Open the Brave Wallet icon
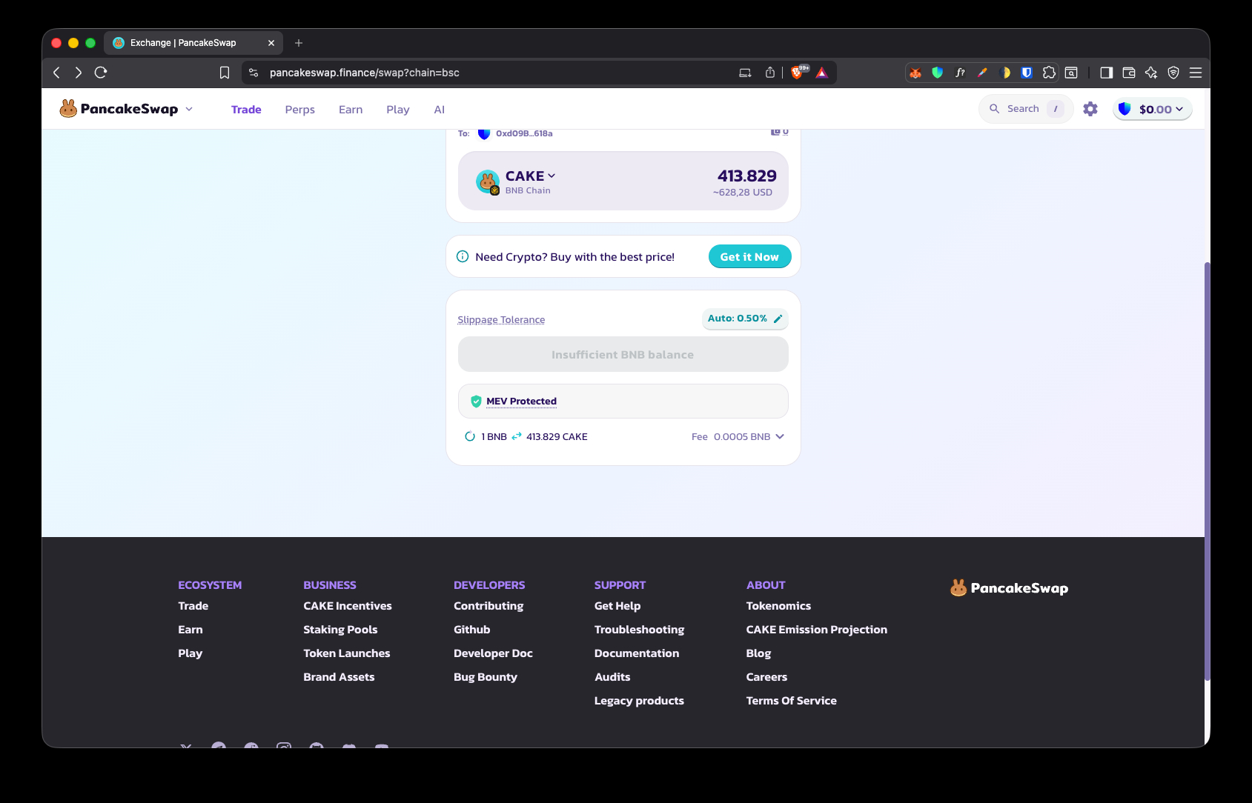Viewport: 1252px width, 803px height. tap(1129, 73)
